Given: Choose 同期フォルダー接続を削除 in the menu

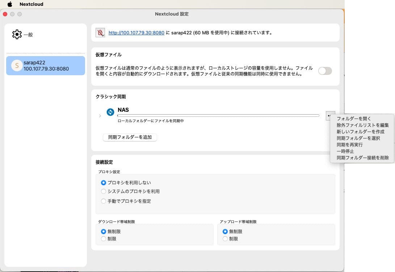Looking at the screenshot, I should click(x=362, y=158).
